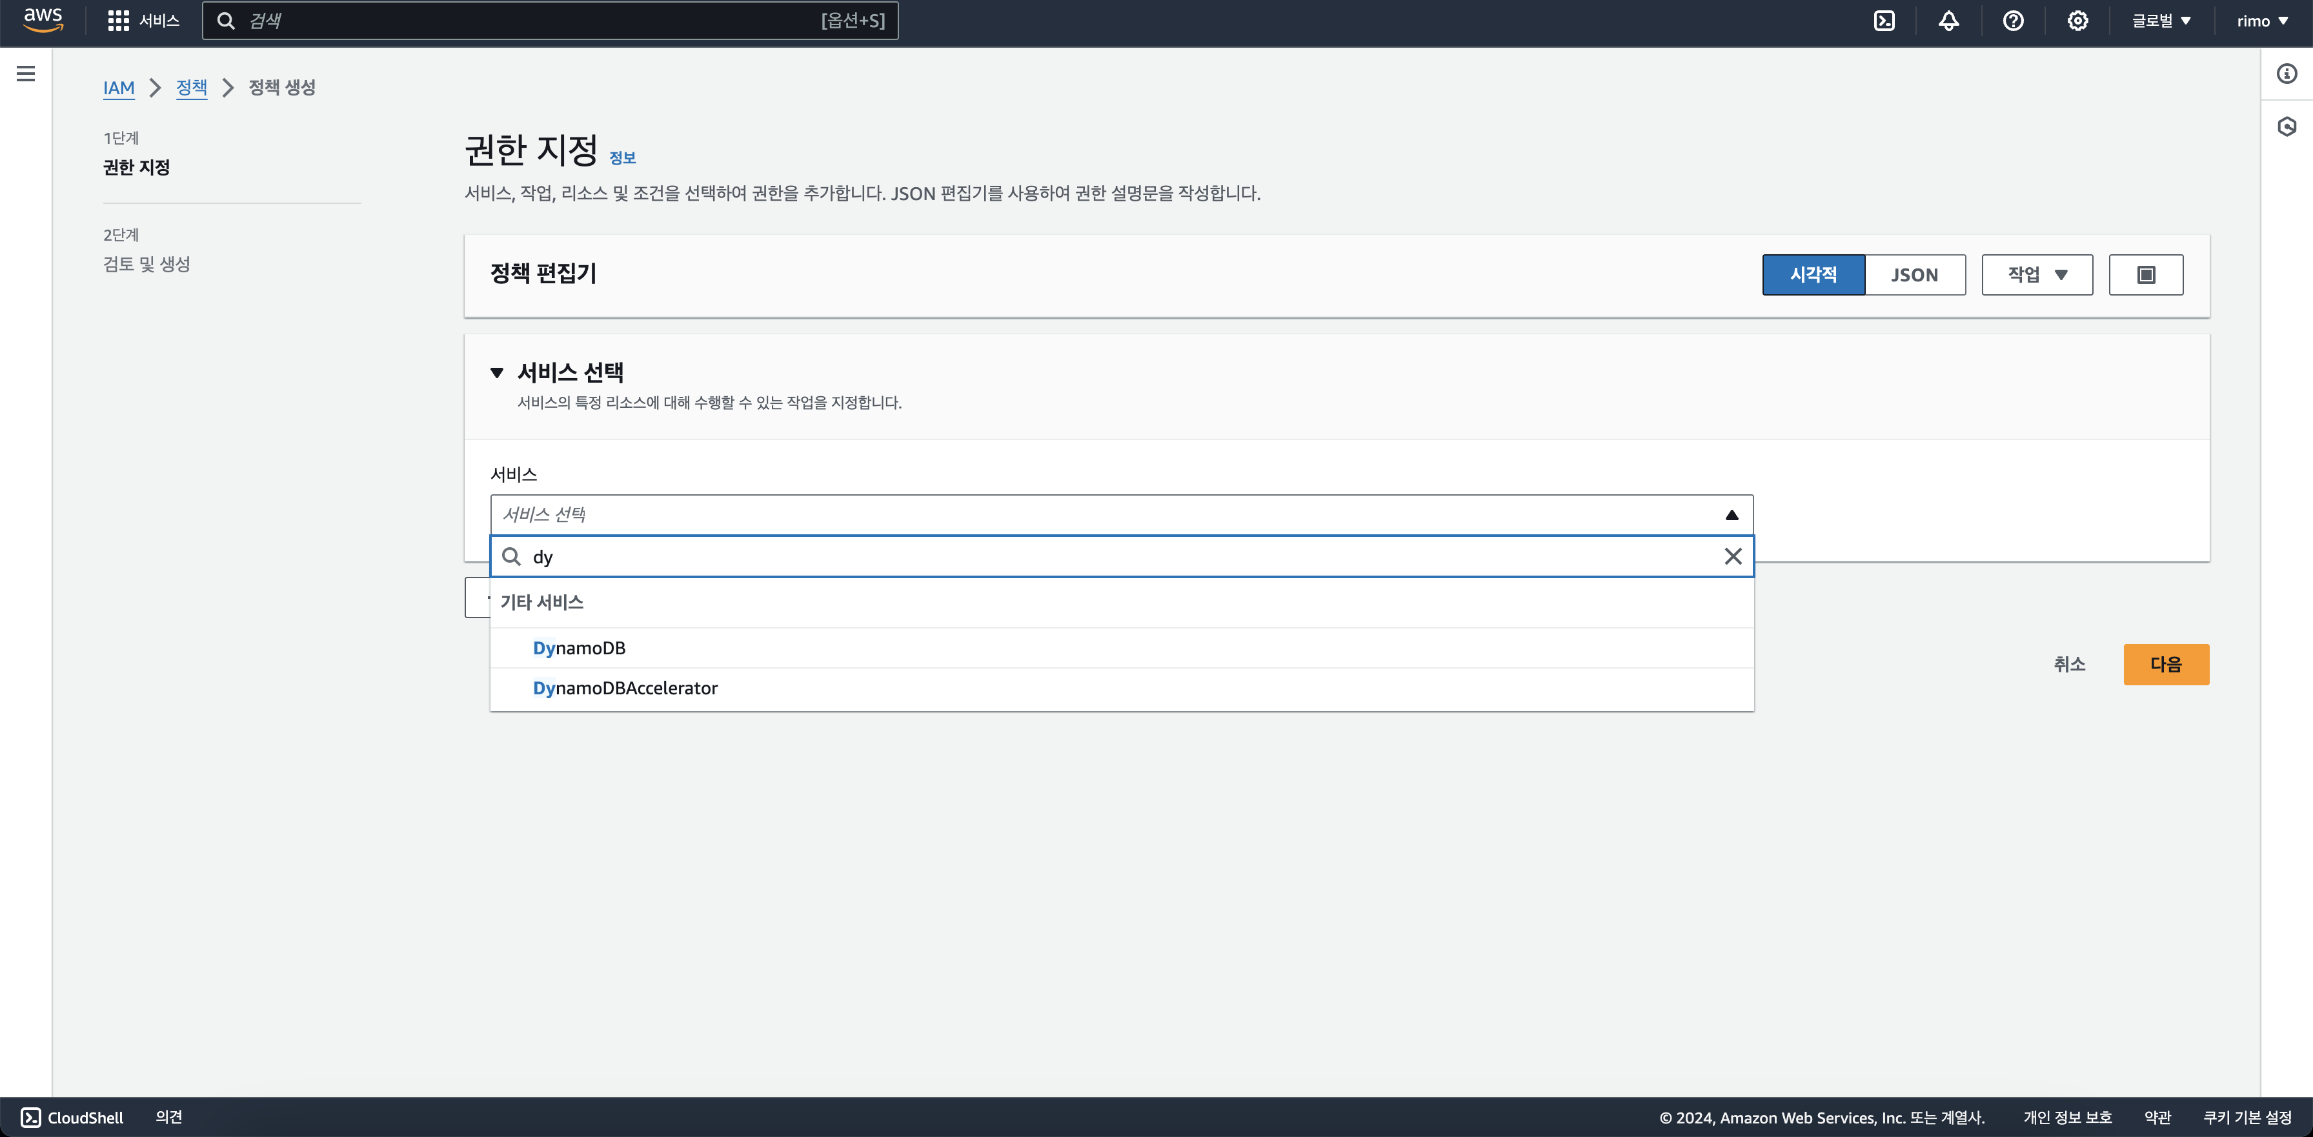Viewport: 2313px width, 1137px height.
Task: Open the help question mark icon
Action: click(2013, 21)
